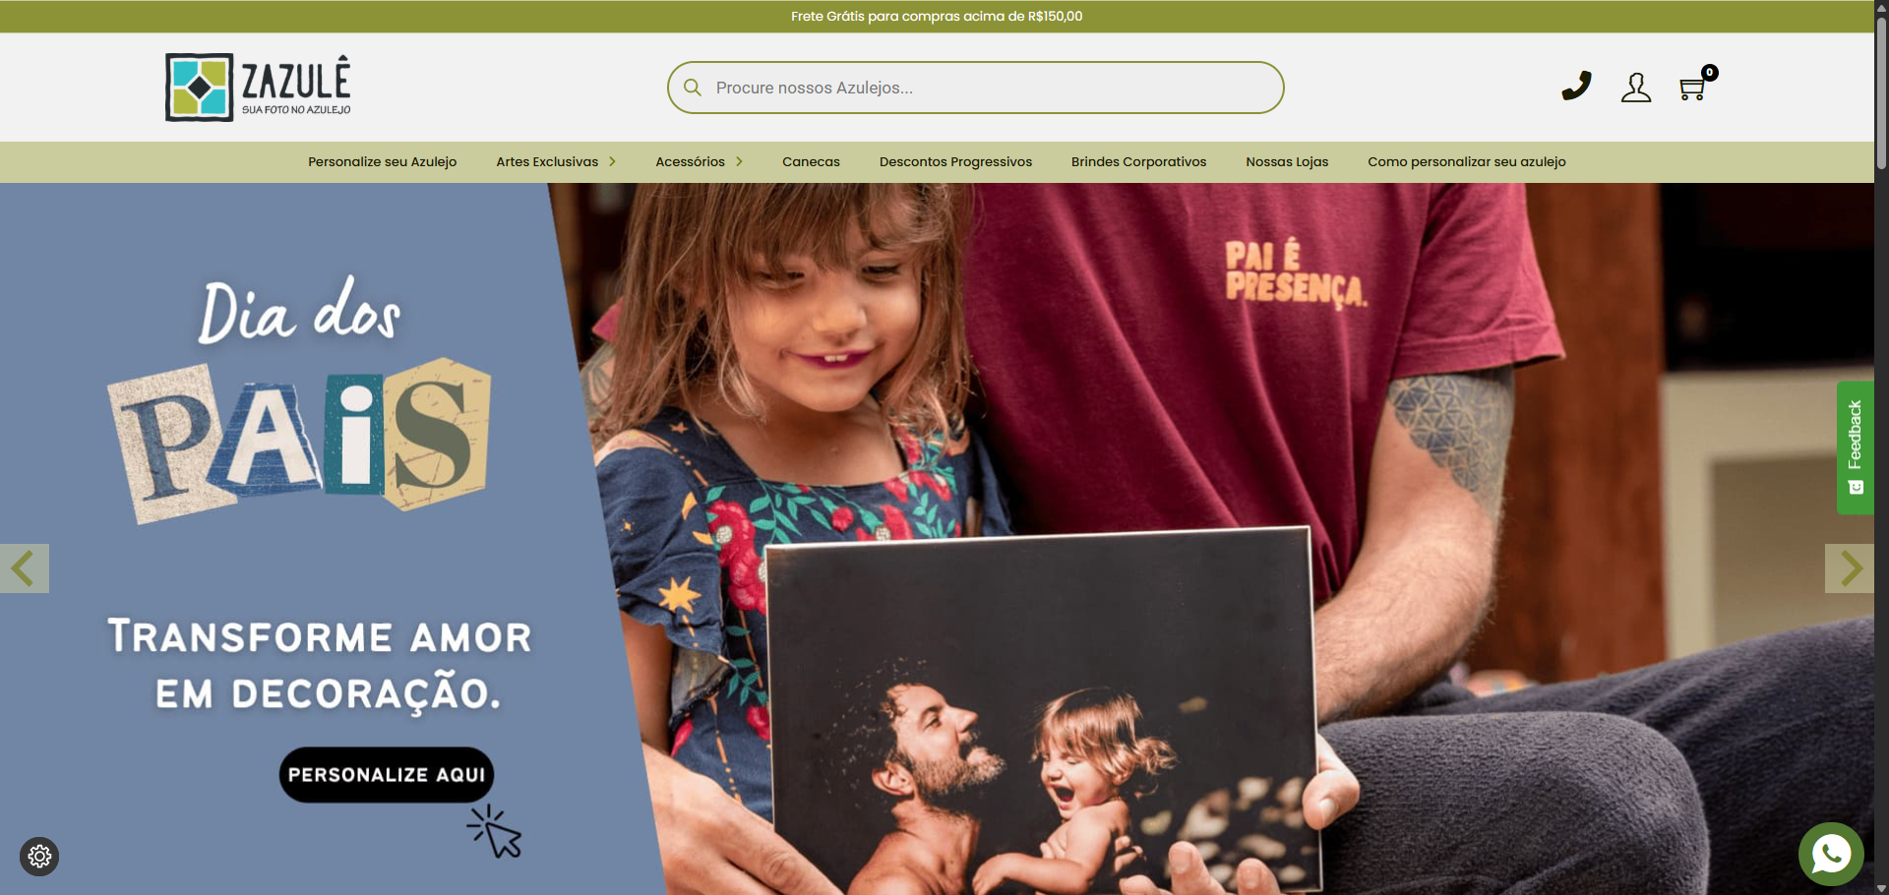Open the user account icon
This screenshot has width=1889, height=895.
pos(1636,88)
